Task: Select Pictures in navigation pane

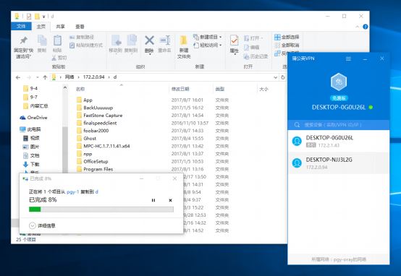Action: [x=31, y=147]
